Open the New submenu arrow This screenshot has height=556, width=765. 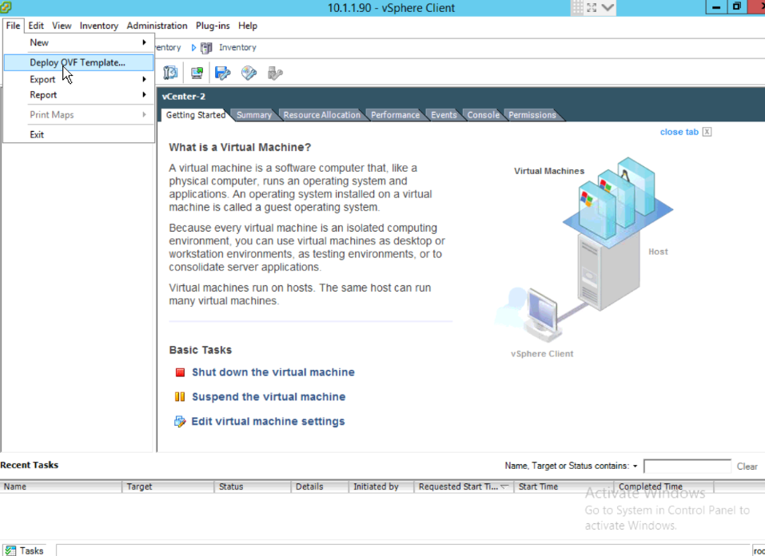[x=144, y=42]
